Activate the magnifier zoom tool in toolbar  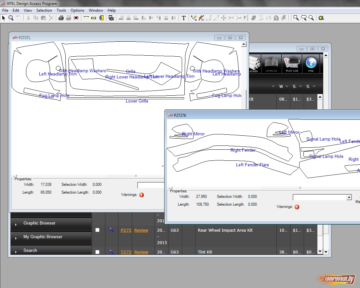[11, 18]
